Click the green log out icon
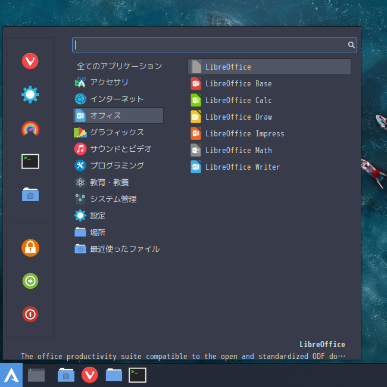 pyautogui.click(x=30, y=281)
